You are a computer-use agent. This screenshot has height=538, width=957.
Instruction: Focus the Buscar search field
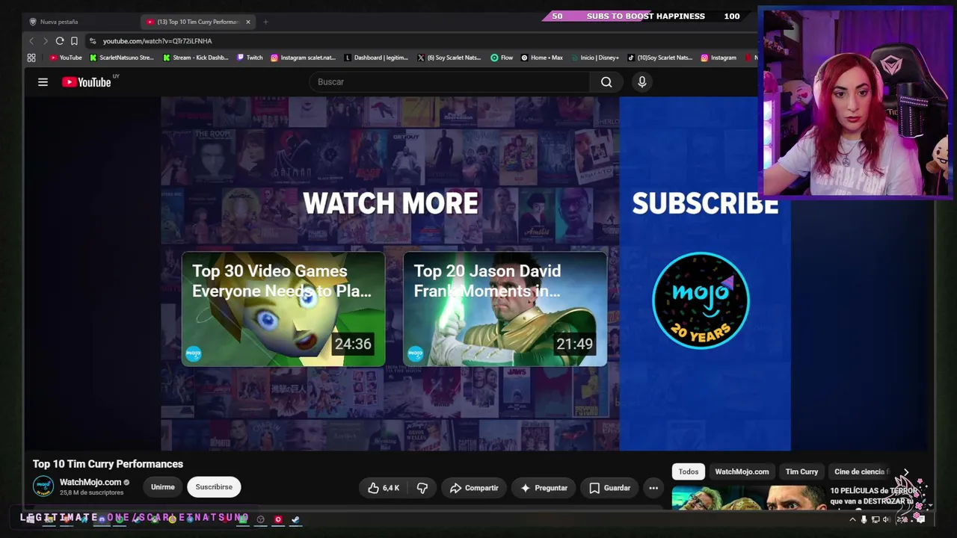(x=450, y=82)
